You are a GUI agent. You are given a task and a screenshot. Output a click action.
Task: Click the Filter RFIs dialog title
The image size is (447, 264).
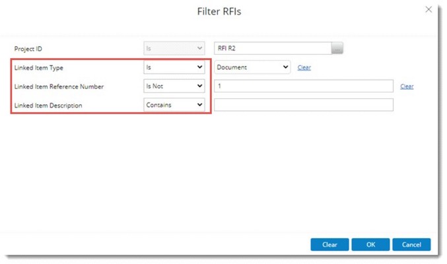click(223, 11)
